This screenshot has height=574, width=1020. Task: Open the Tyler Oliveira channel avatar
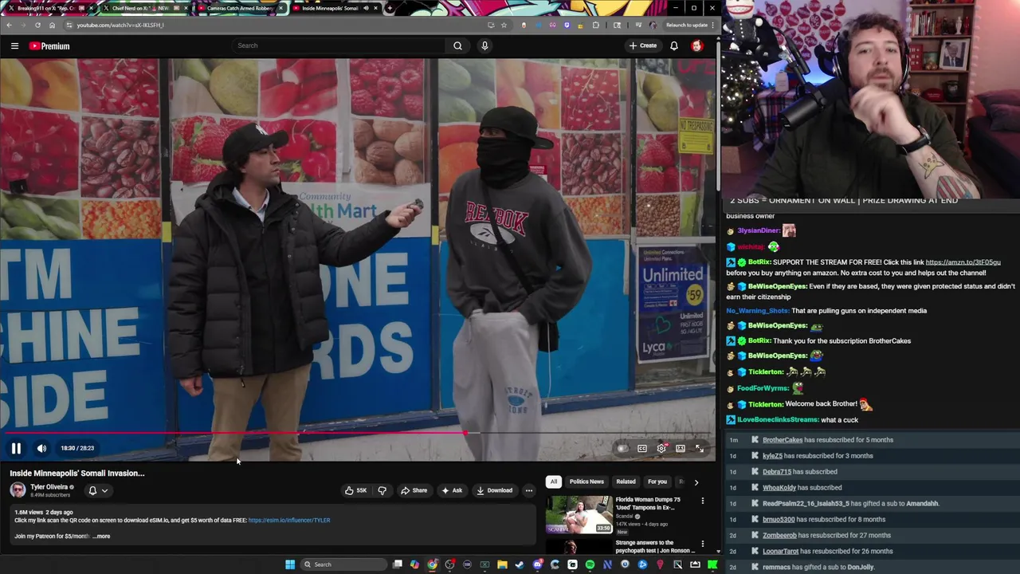(x=18, y=490)
